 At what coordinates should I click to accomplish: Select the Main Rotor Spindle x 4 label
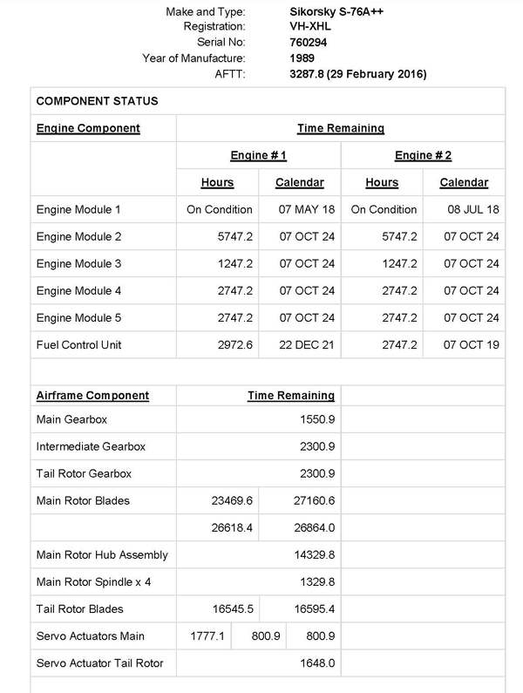[x=94, y=582]
